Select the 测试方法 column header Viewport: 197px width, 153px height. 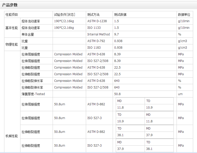94,15
